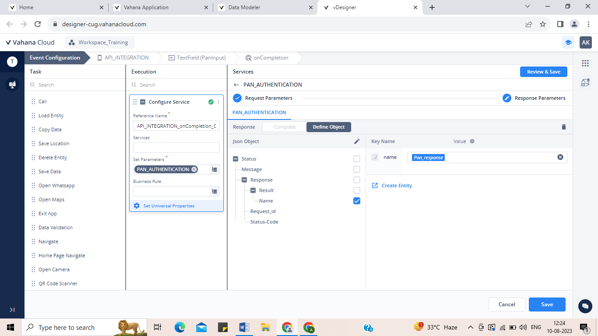Collapse the Response tree node
Viewport: 598px width, 336px height.
point(244,180)
